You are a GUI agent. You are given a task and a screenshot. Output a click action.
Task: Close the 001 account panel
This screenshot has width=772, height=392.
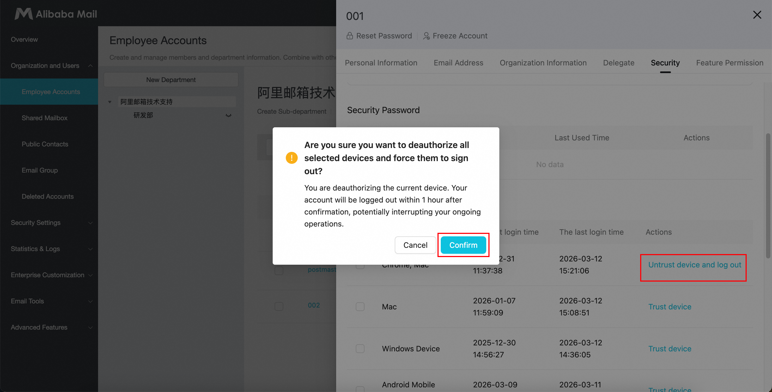(x=757, y=15)
